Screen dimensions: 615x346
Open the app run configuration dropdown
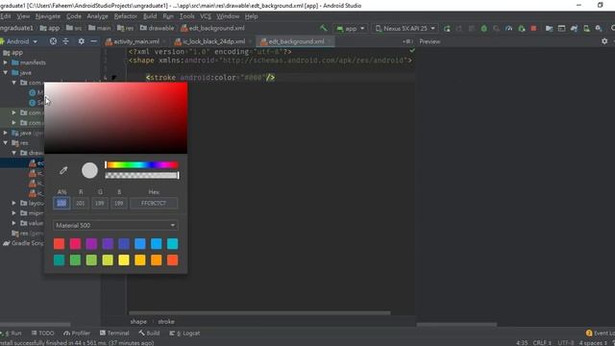pyautogui.click(x=351, y=28)
